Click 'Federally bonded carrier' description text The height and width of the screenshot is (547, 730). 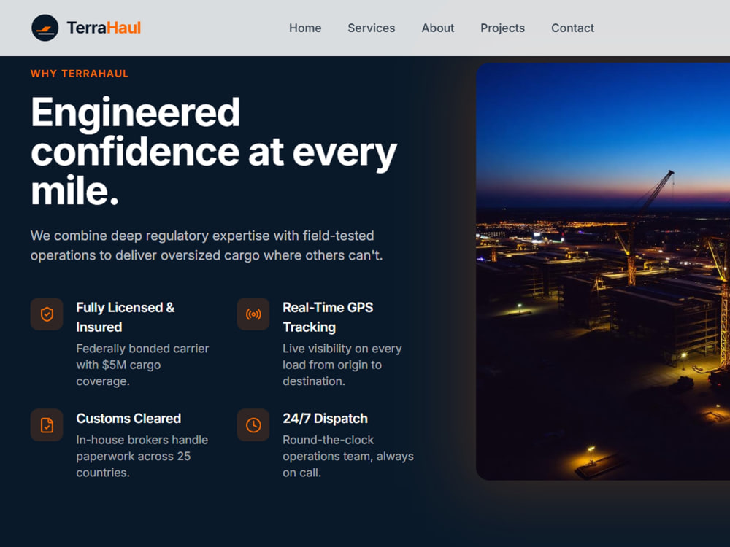(142, 365)
